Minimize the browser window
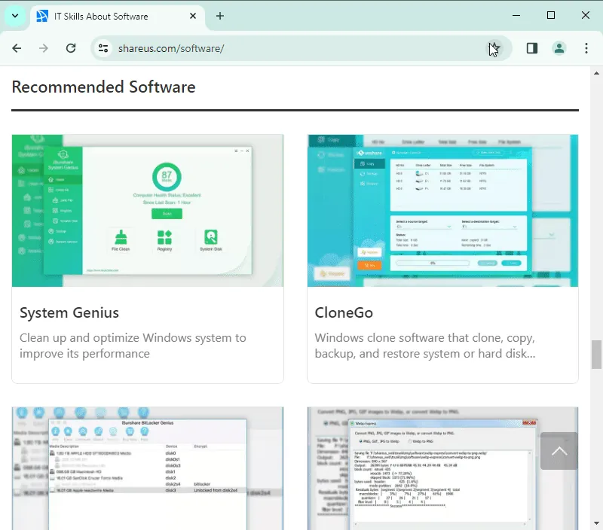The height and width of the screenshot is (530, 603). coord(516,15)
